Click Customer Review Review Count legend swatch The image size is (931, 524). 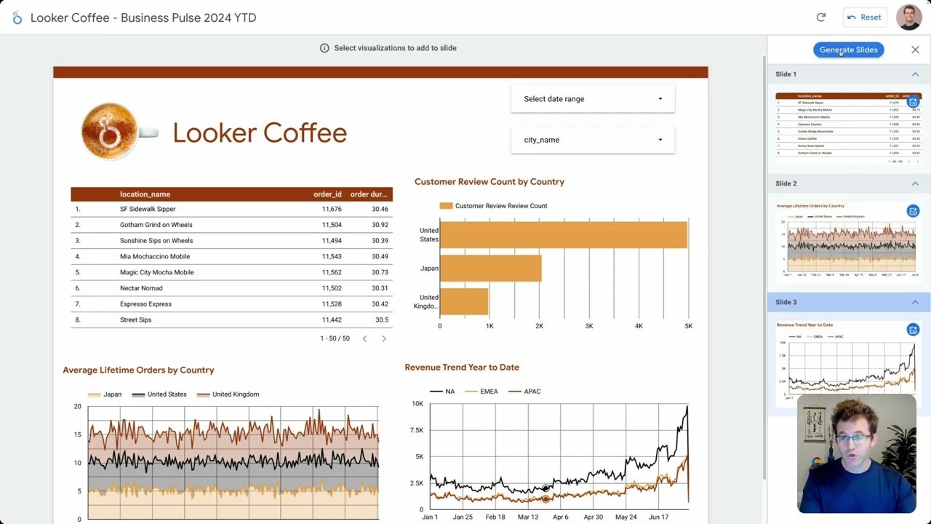click(446, 206)
